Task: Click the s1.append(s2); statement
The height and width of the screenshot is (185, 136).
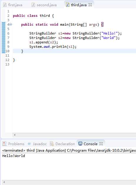Action: pos(43,42)
